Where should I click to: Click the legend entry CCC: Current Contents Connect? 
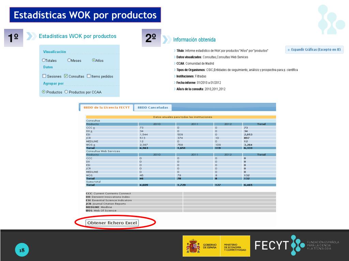pos(108,193)
